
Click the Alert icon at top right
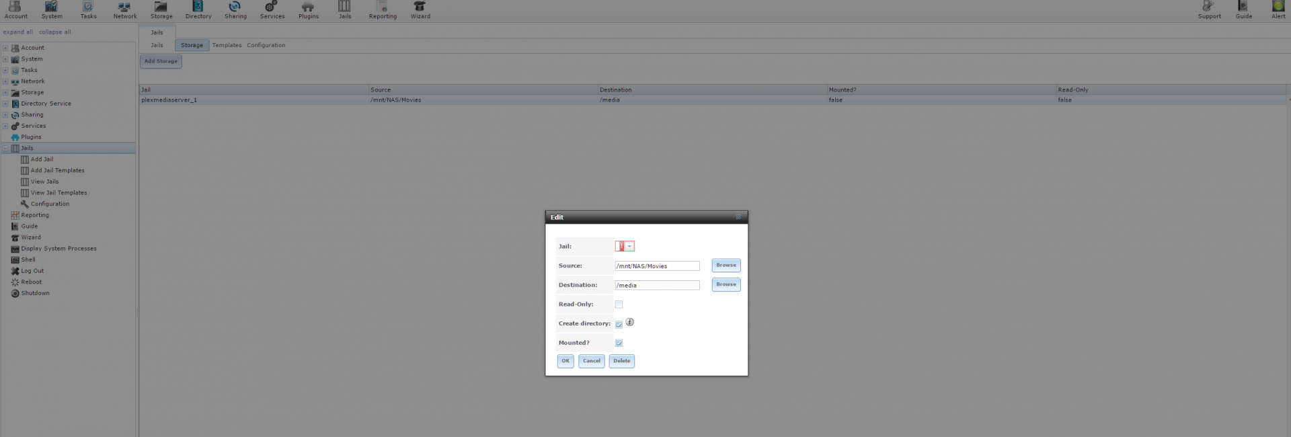pos(1278,9)
